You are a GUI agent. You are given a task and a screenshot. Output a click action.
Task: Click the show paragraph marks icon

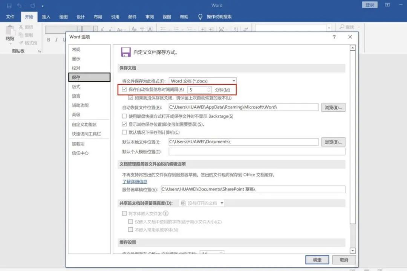tap(245, 29)
